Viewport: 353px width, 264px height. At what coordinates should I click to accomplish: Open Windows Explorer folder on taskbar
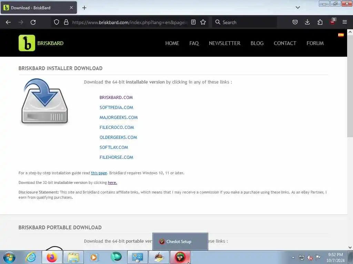[x=73, y=257]
